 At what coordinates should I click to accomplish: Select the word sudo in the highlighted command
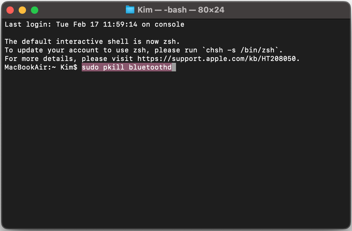pos(90,67)
